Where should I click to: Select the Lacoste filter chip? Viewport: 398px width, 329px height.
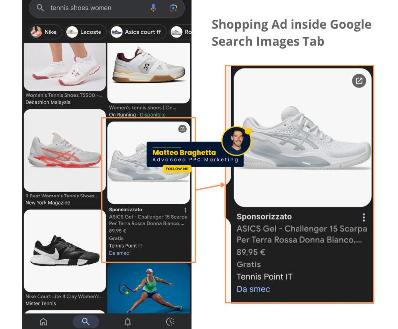[86, 32]
